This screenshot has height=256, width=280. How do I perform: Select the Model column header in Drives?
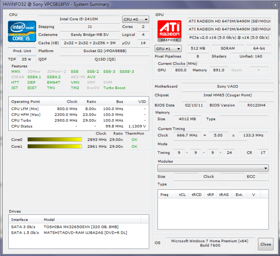[91, 220]
